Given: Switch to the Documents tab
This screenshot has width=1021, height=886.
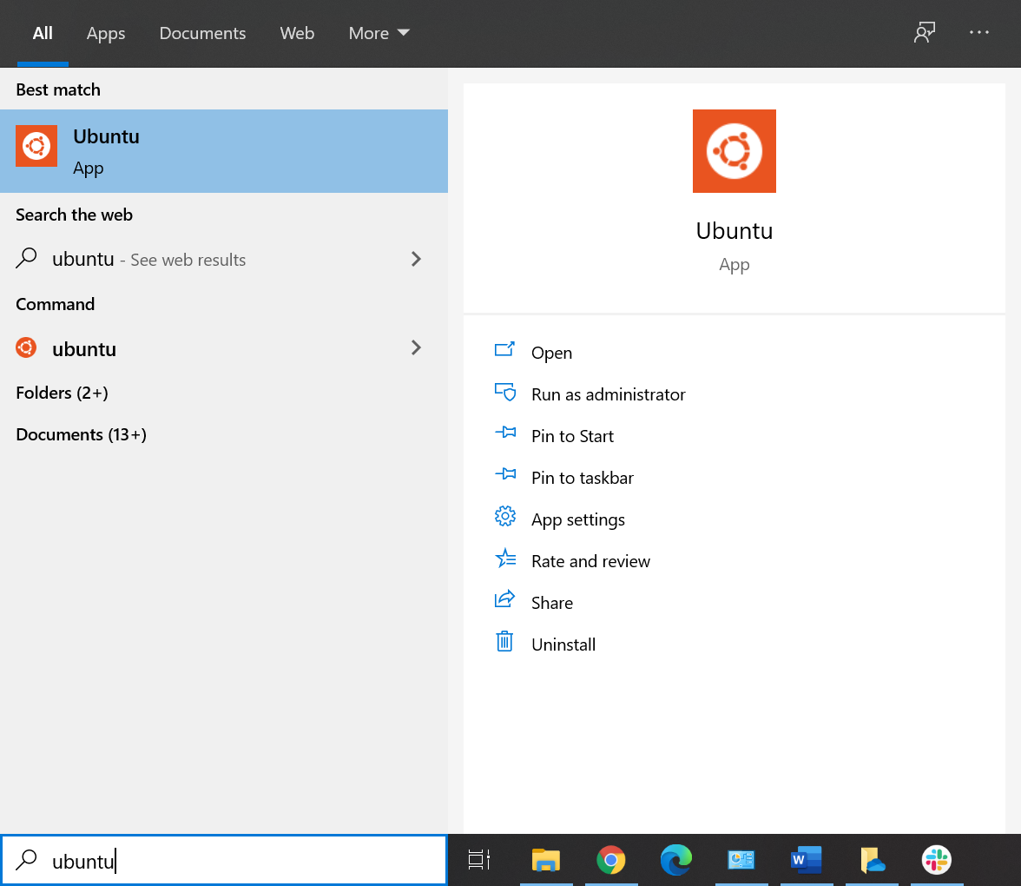Looking at the screenshot, I should coord(202,33).
